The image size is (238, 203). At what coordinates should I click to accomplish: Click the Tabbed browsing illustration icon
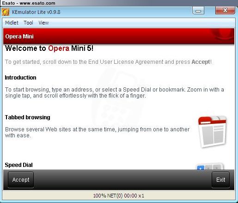pyautogui.click(x=213, y=132)
